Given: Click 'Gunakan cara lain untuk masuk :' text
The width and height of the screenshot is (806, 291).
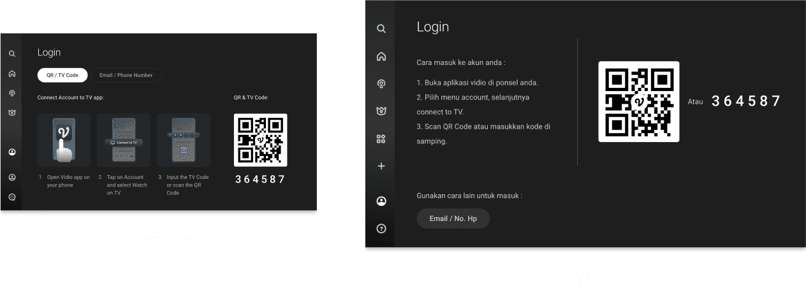Looking at the screenshot, I should pos(469,195).
